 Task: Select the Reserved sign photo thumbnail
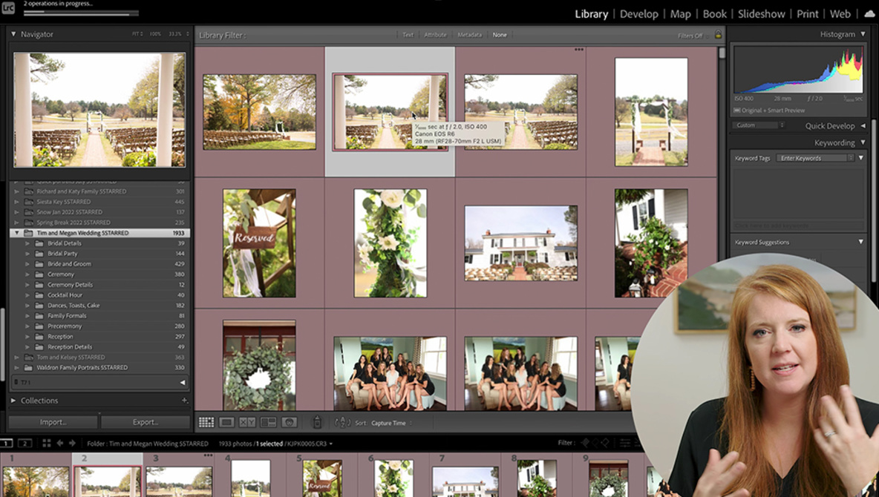[x=259, y=243]
